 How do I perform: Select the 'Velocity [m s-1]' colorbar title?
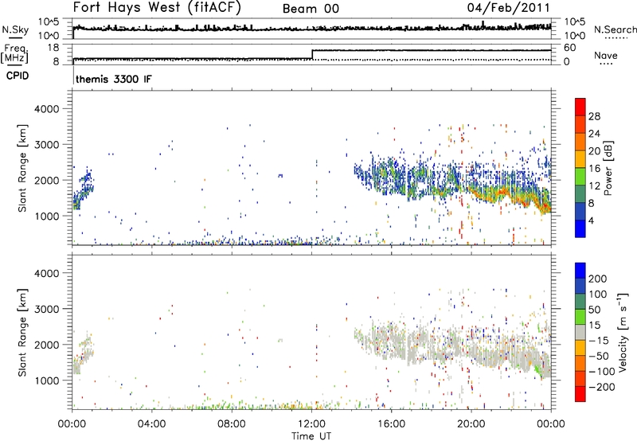[x=623, y=332]
